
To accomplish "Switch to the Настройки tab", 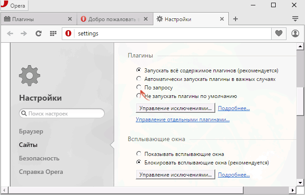I will [191, 19].
